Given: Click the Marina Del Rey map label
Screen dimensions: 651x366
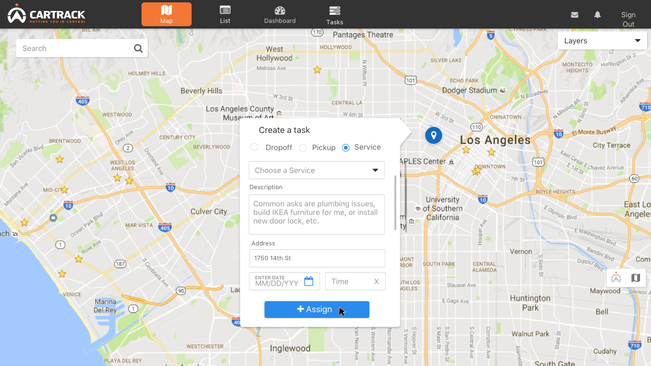Looking at the screenshot, I should [x=105, y=305].
